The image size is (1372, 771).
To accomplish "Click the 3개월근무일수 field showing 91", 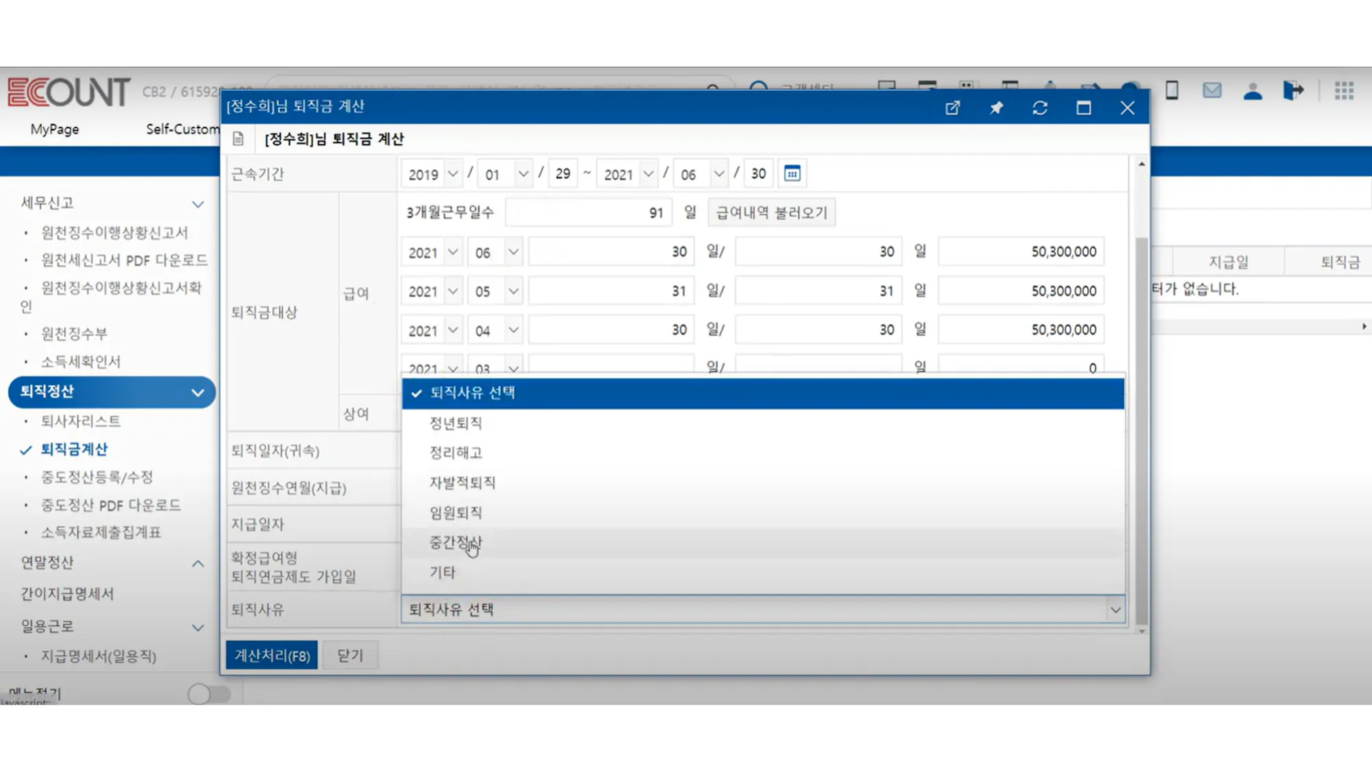I will click(589, 212).
